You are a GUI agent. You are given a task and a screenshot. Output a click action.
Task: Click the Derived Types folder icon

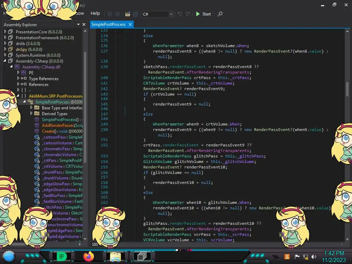[x=37, y=113]
